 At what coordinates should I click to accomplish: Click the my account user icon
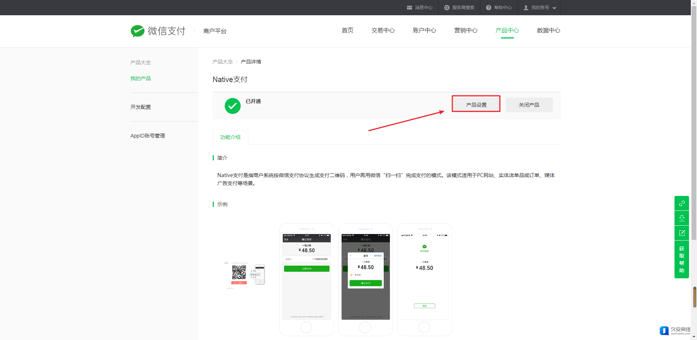pos(526,8)
